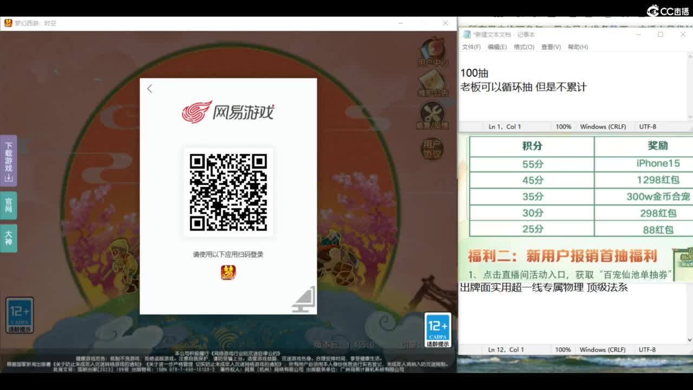Click the game icon in the 梦幻西游 title bar

click(x=8, y=23)
